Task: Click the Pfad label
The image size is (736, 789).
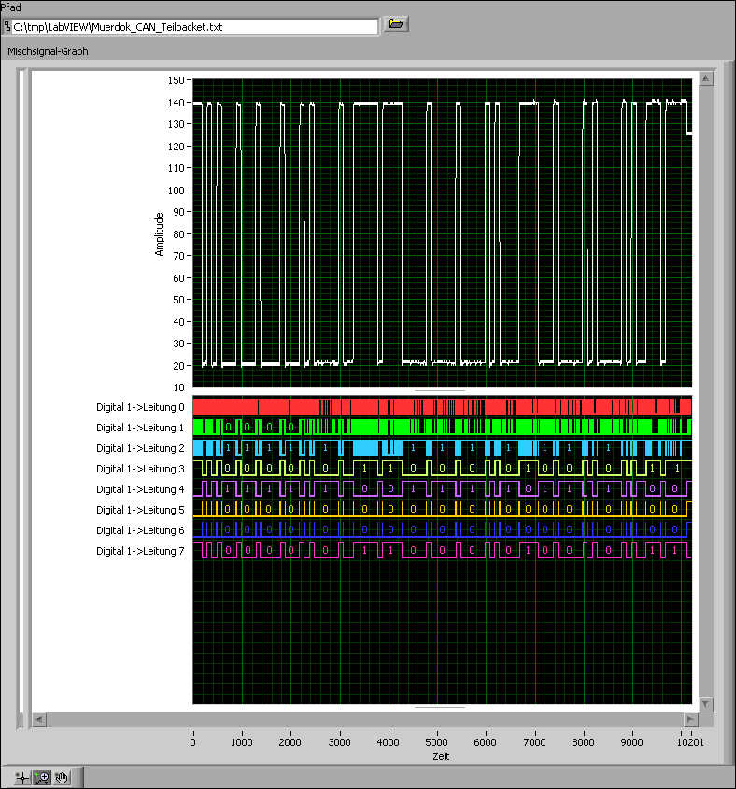Action: coord(10,7)
